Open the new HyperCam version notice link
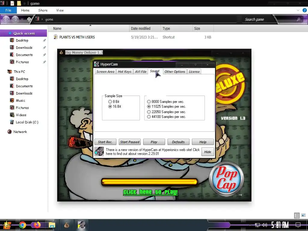 point(152,152)
